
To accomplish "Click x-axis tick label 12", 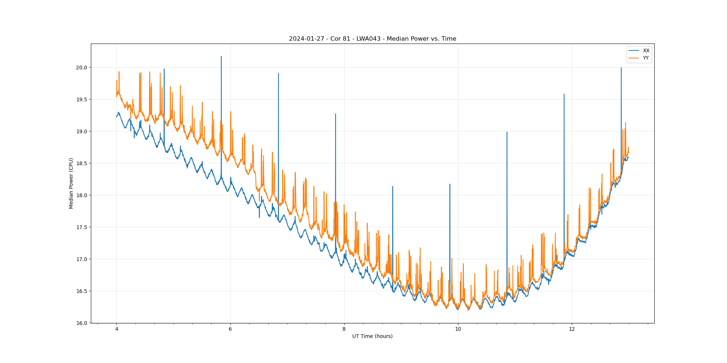I will tap(571, 329).
